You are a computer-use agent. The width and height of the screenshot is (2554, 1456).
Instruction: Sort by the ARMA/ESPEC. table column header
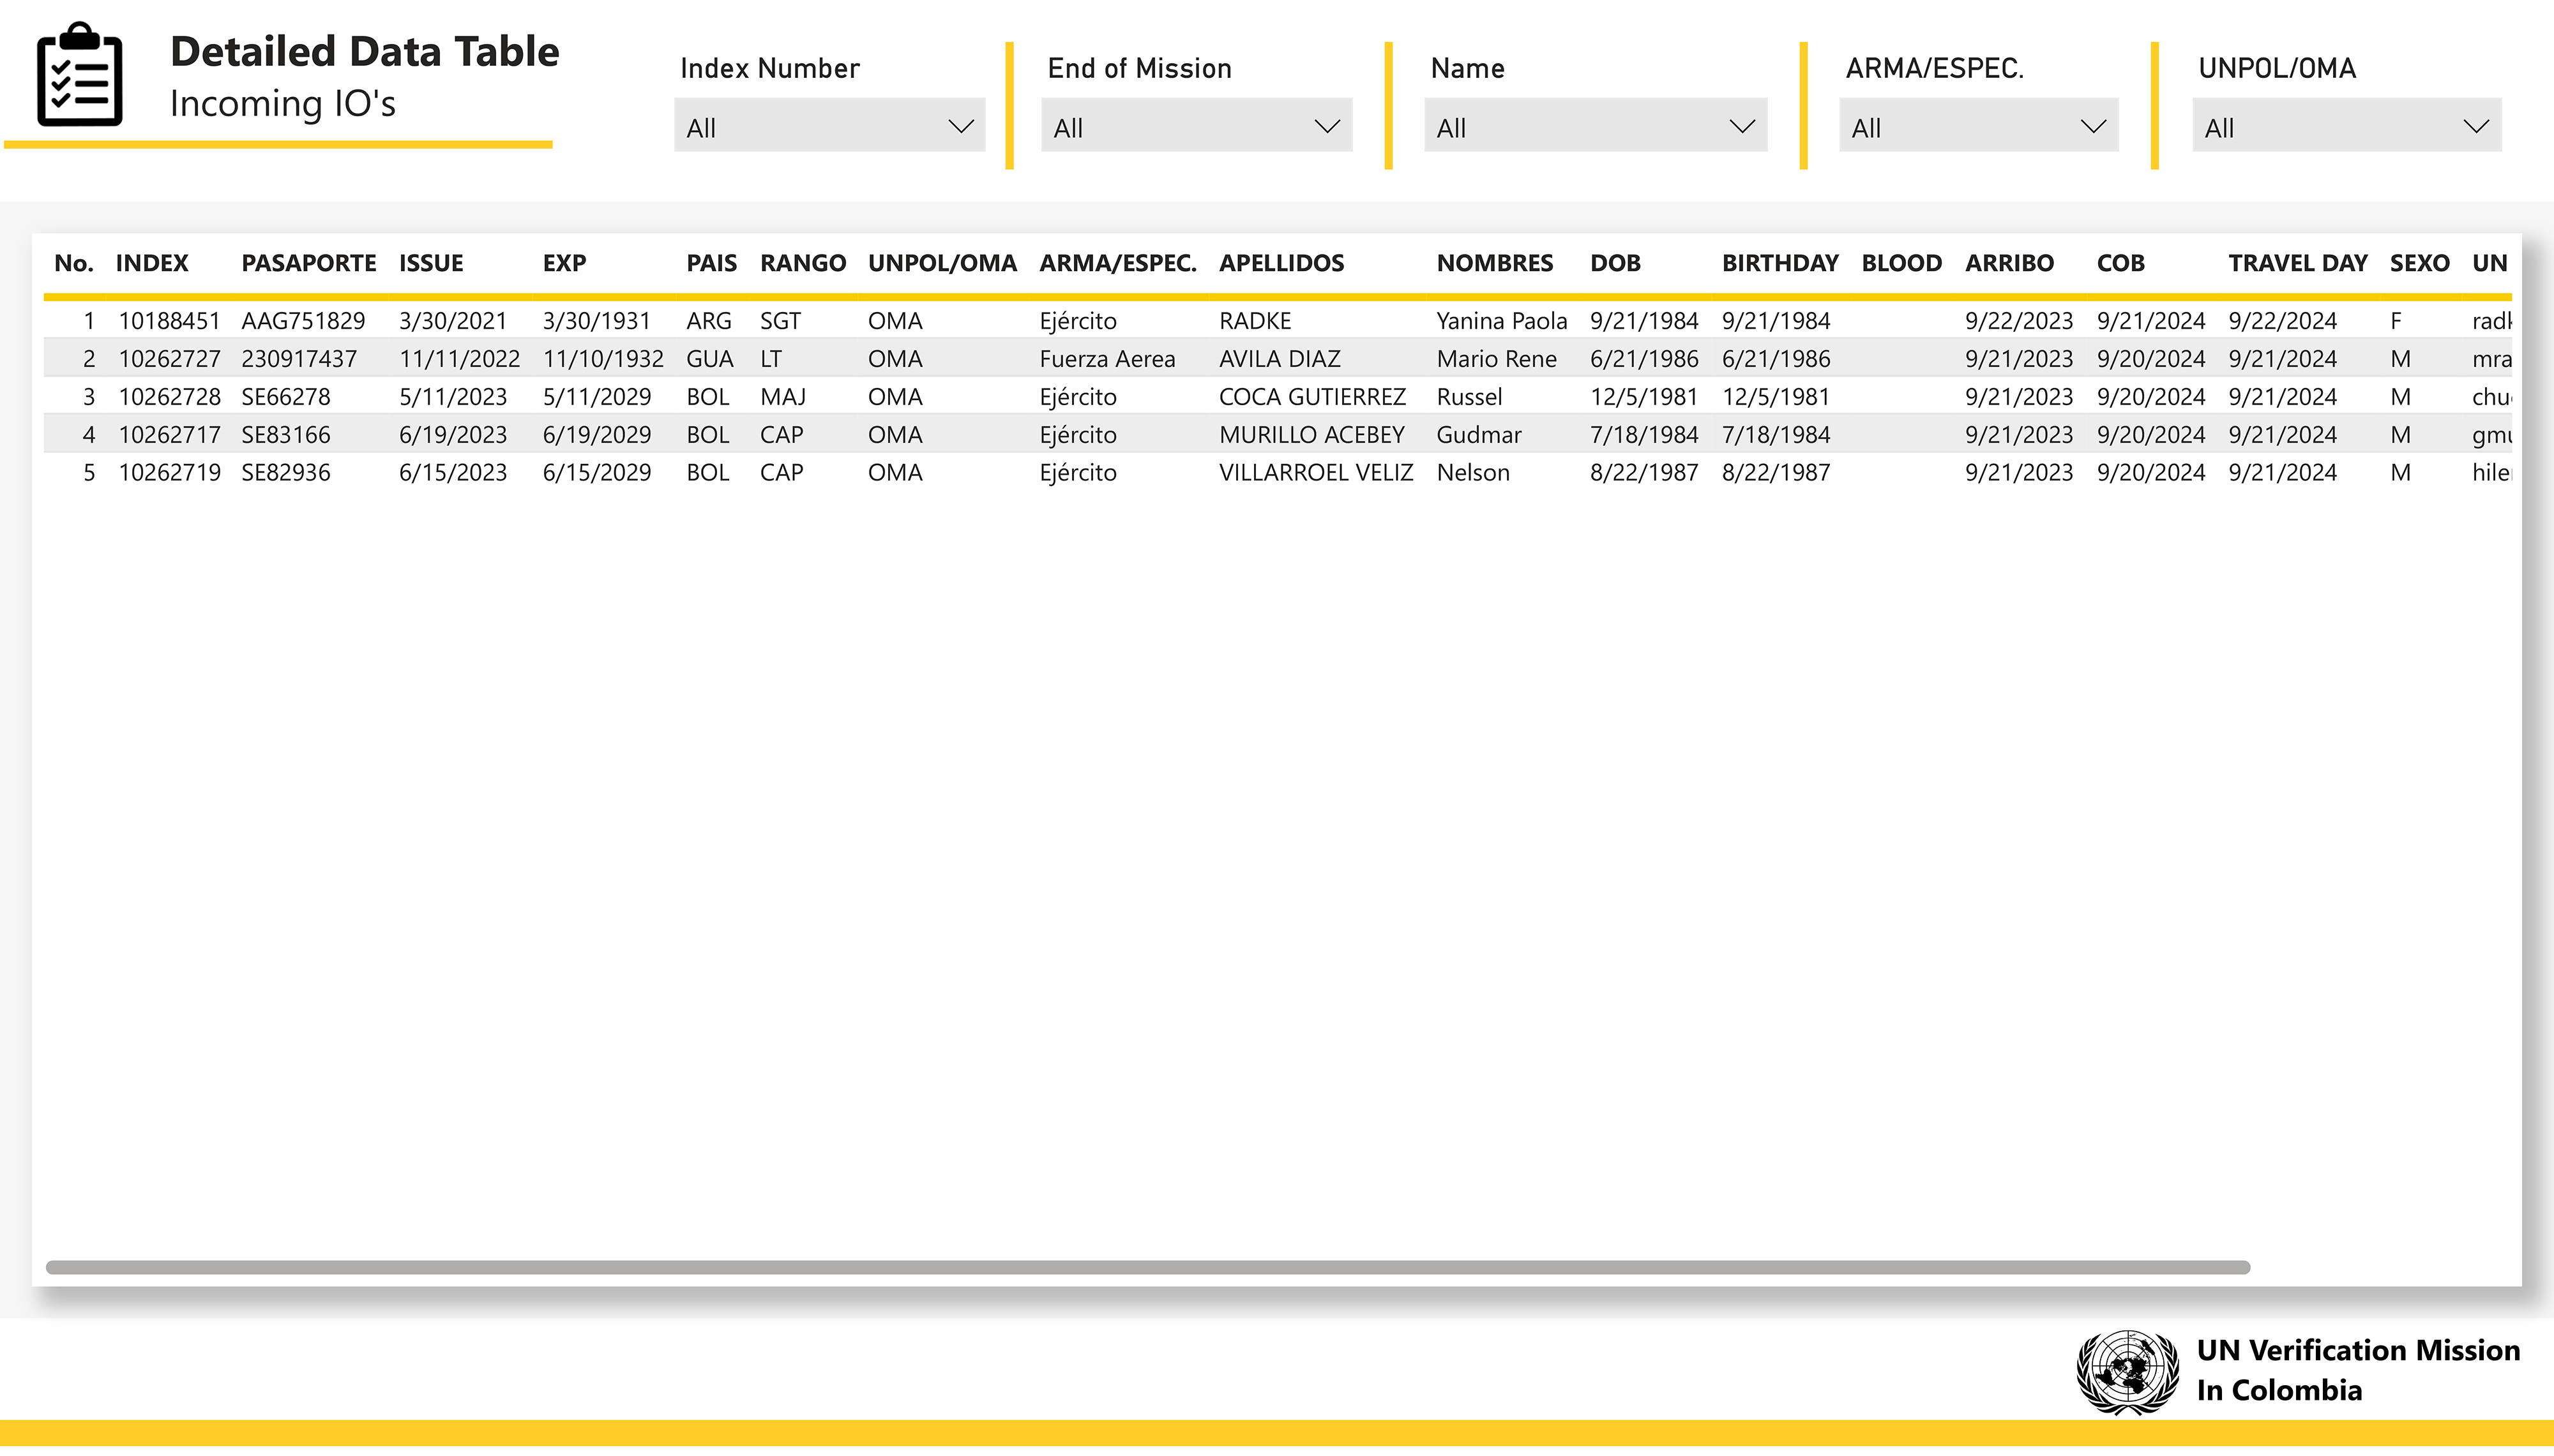(1119, 263)
